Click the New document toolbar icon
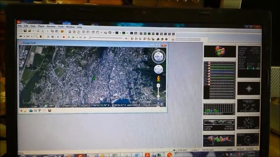The height and width of the screenshot is (157, 280). pos(21,31)
